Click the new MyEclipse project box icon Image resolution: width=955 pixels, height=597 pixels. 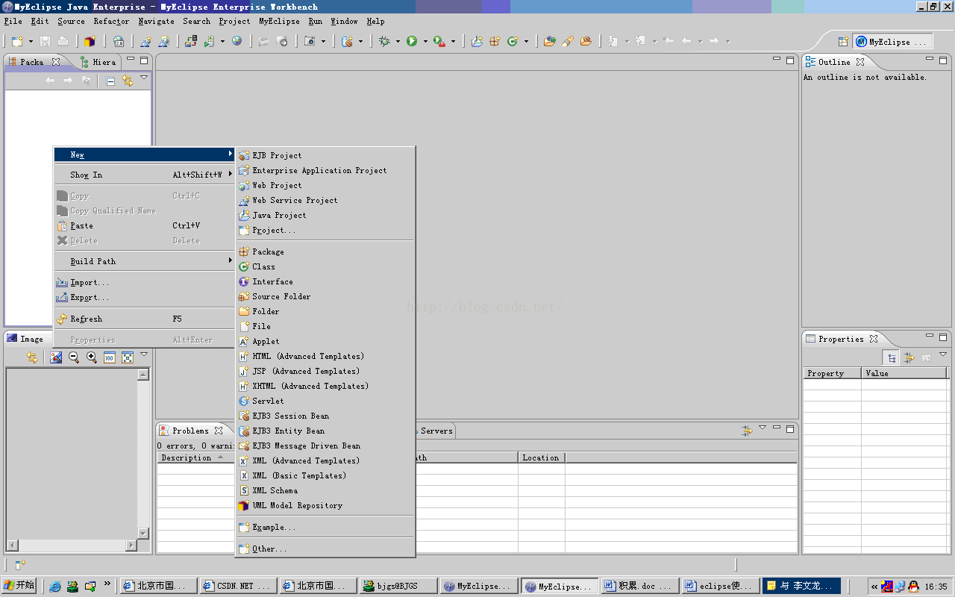[90, 42]
